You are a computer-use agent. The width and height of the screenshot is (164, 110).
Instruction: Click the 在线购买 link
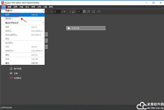(17, 78)
